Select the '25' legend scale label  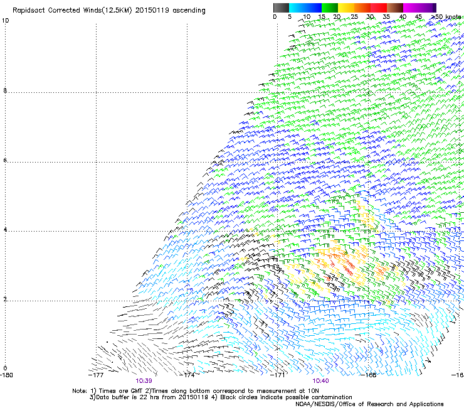pyautogui.click(x=354, y=17)
